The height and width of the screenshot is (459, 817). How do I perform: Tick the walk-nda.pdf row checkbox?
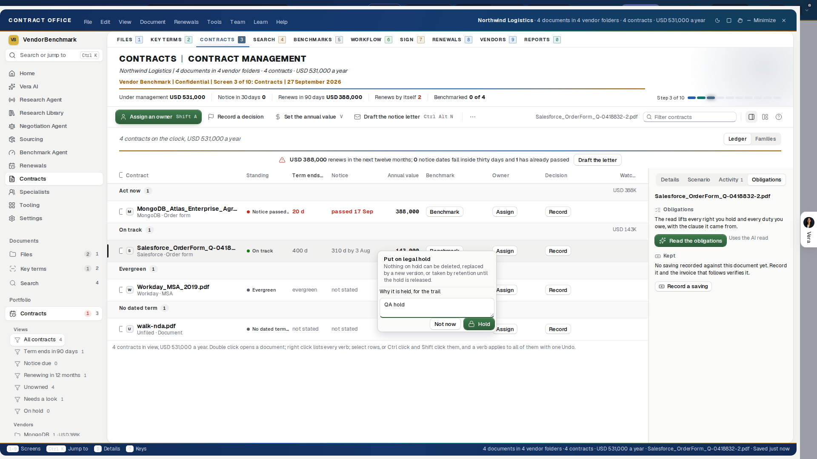(121, 329)
